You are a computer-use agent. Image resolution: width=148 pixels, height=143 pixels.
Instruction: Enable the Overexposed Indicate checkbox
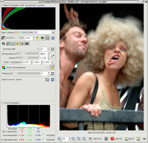click(x=44, y=135)
